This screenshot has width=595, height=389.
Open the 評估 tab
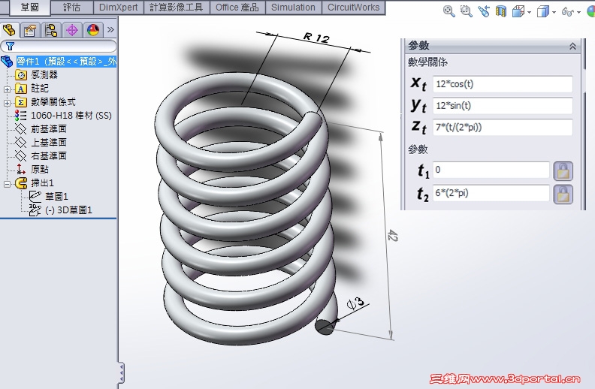tap(71, 8)
